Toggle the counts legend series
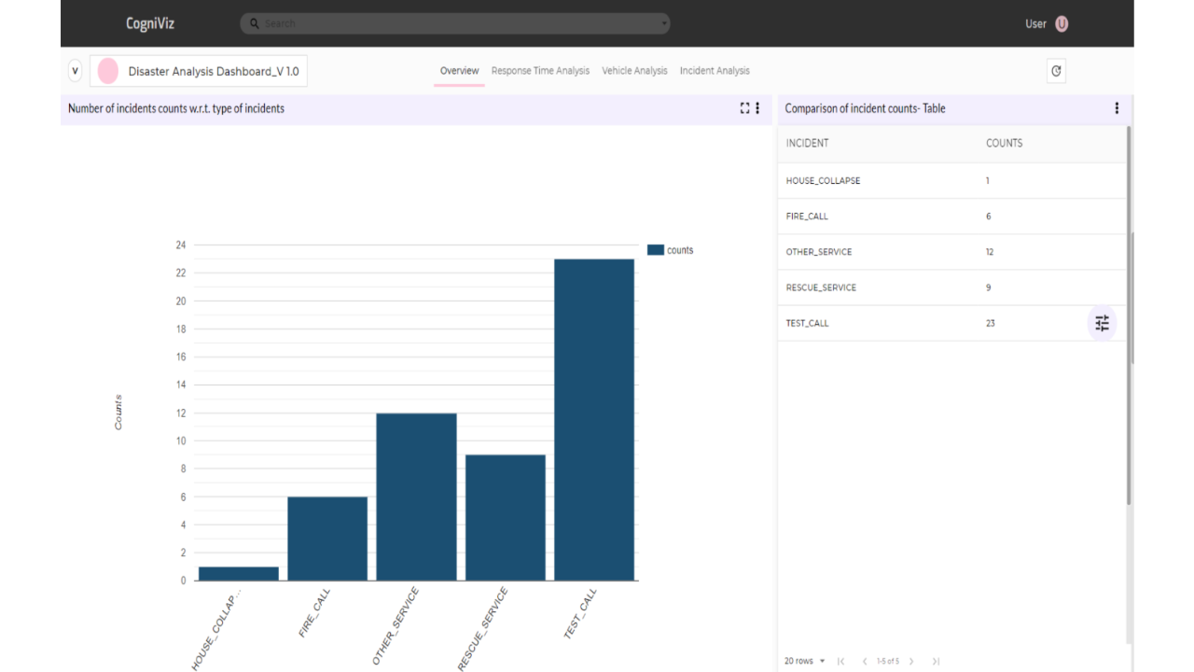The height and width of the screenshot is (672, 1194). click(x=671, y=250)
